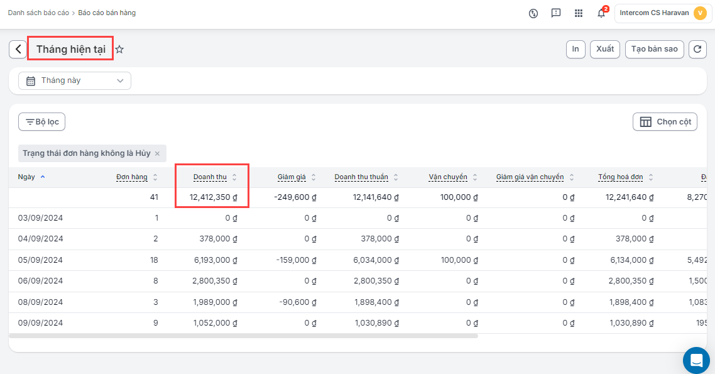The width and height of the screenshot is (715, 374).
Task: Sort table by Doanh thu column
Action: 210,177
